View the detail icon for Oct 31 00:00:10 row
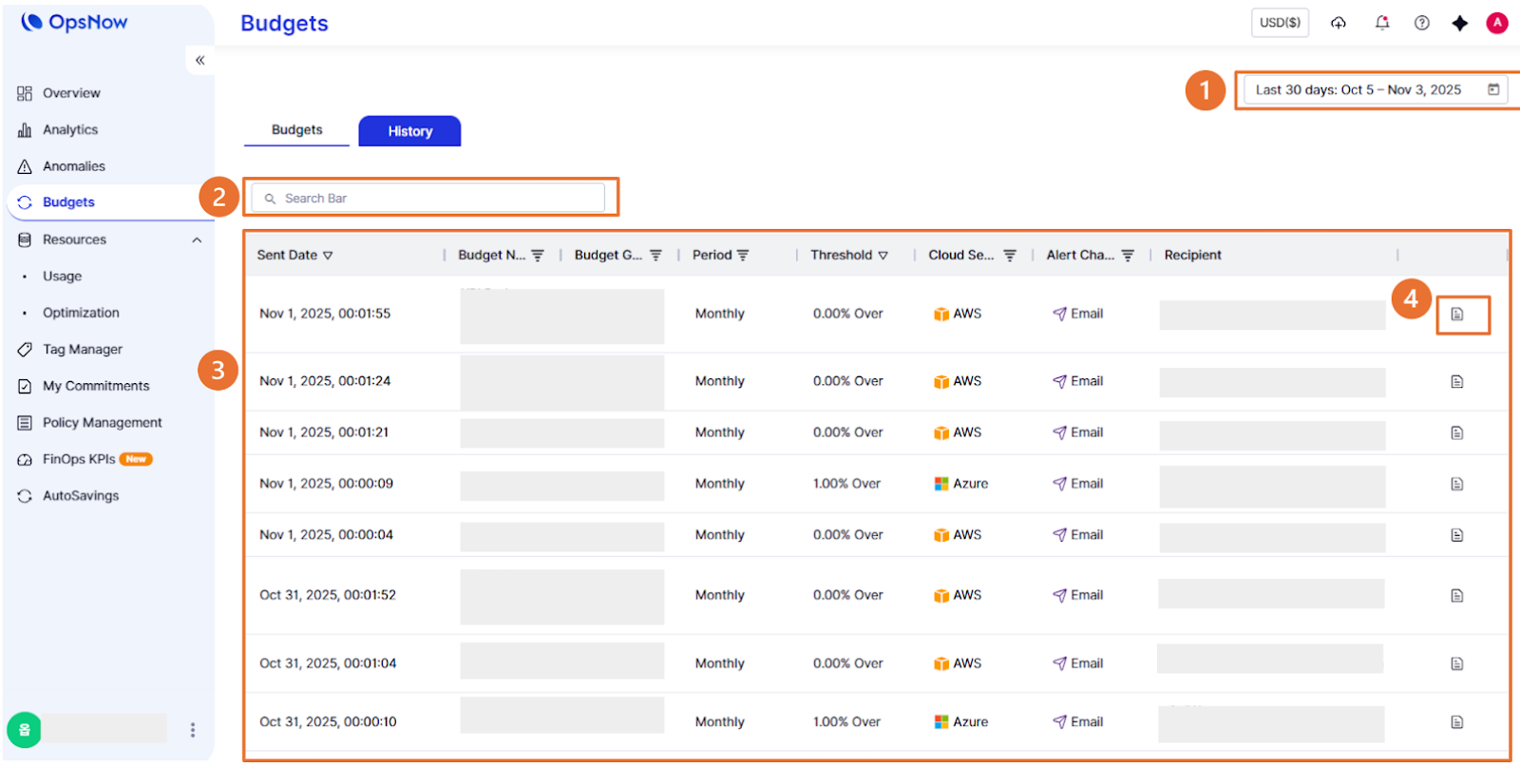The height and width of the screenshot is (767, 1520). tap(1456, 722)
